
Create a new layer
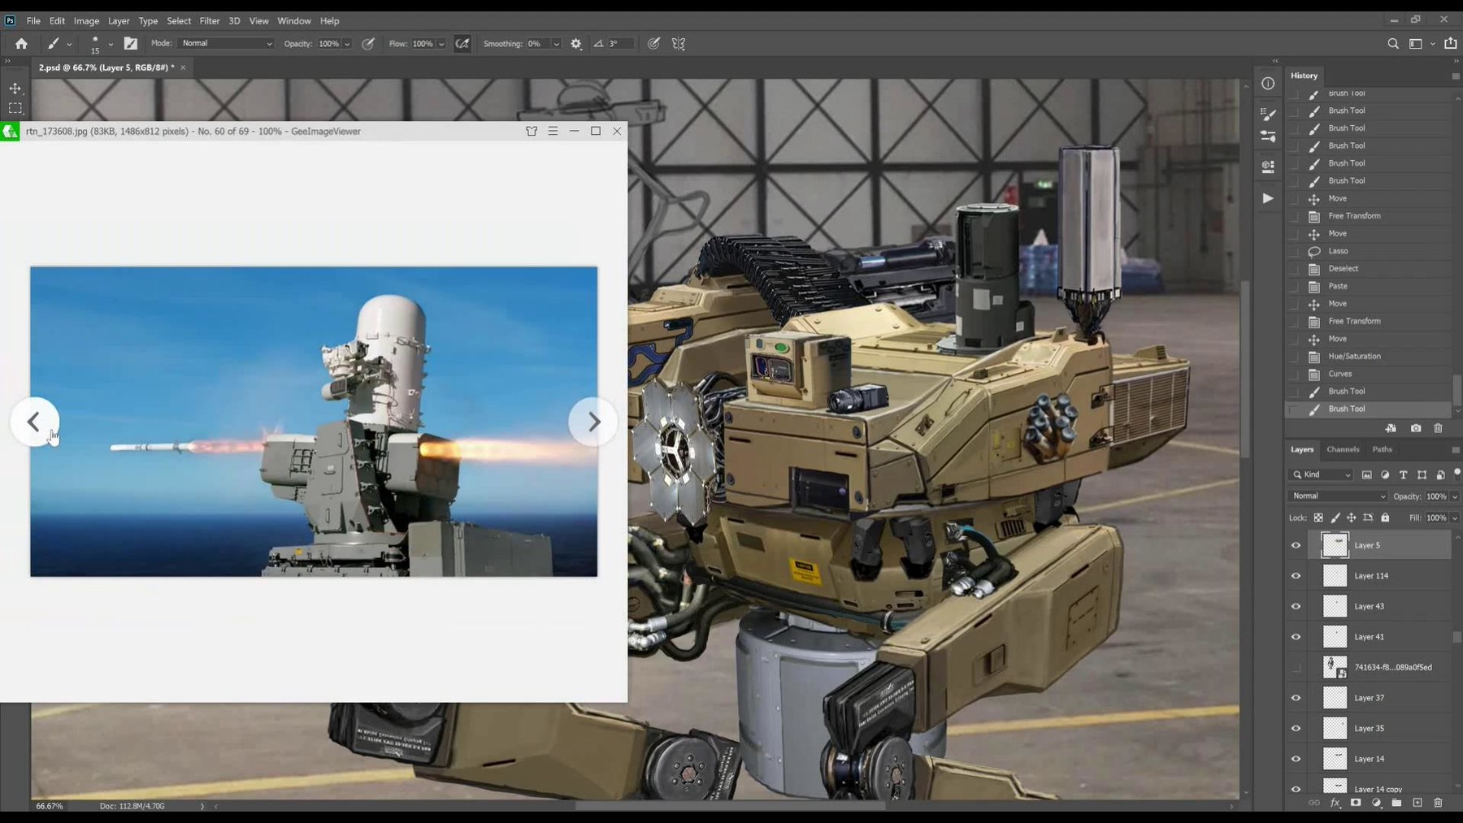1417,803
